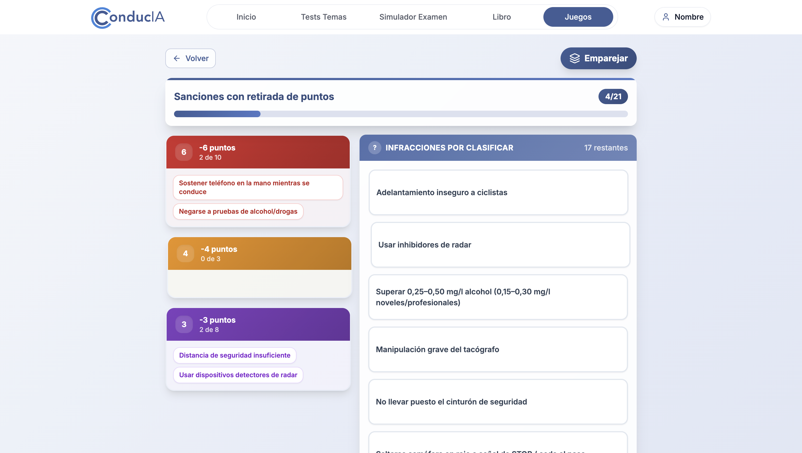Click the game progress bar
The image size is (802, 453).
[401, 114]
